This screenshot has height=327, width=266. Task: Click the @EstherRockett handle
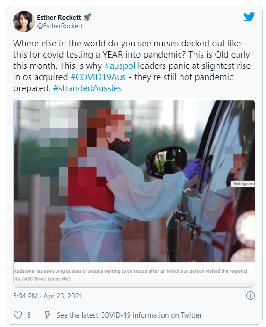[60, 26]
